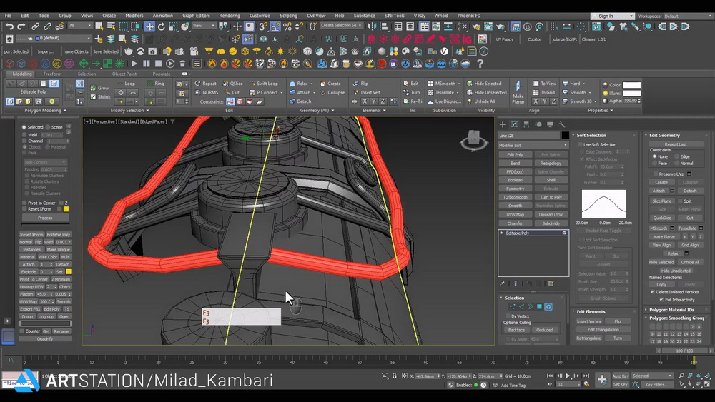Activate the Select and Move tool
This screenshot has height=402, width=715.
(149, 26)
